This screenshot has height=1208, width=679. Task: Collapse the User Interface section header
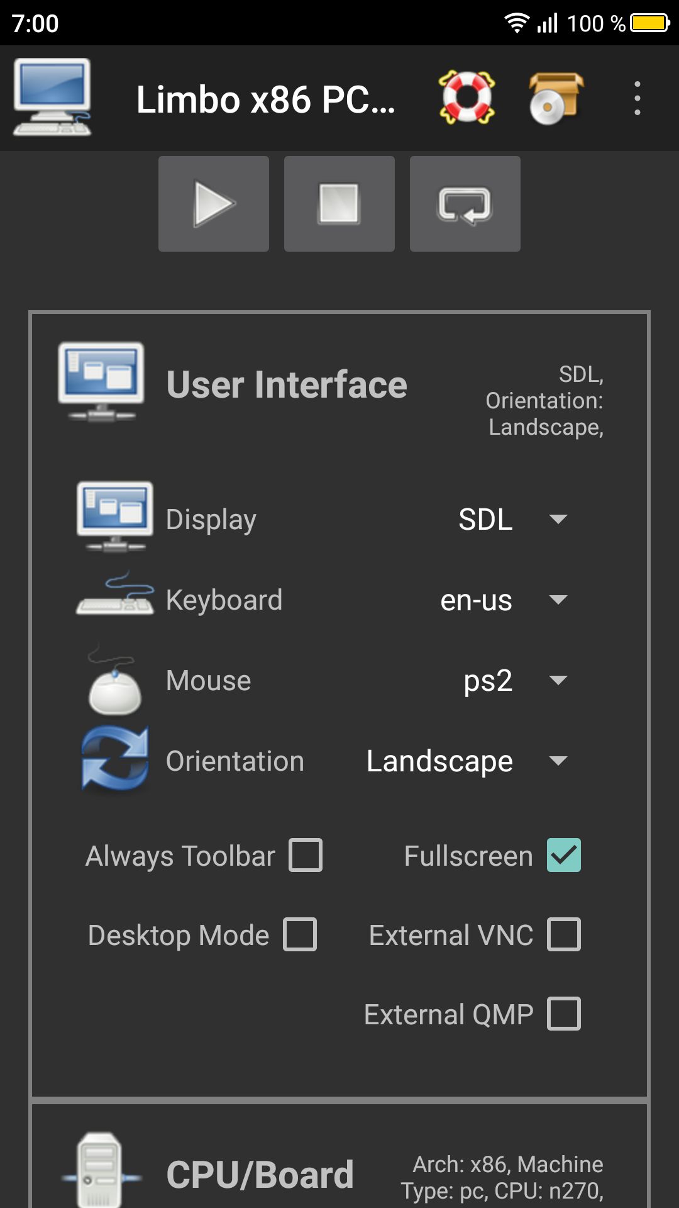287,385
